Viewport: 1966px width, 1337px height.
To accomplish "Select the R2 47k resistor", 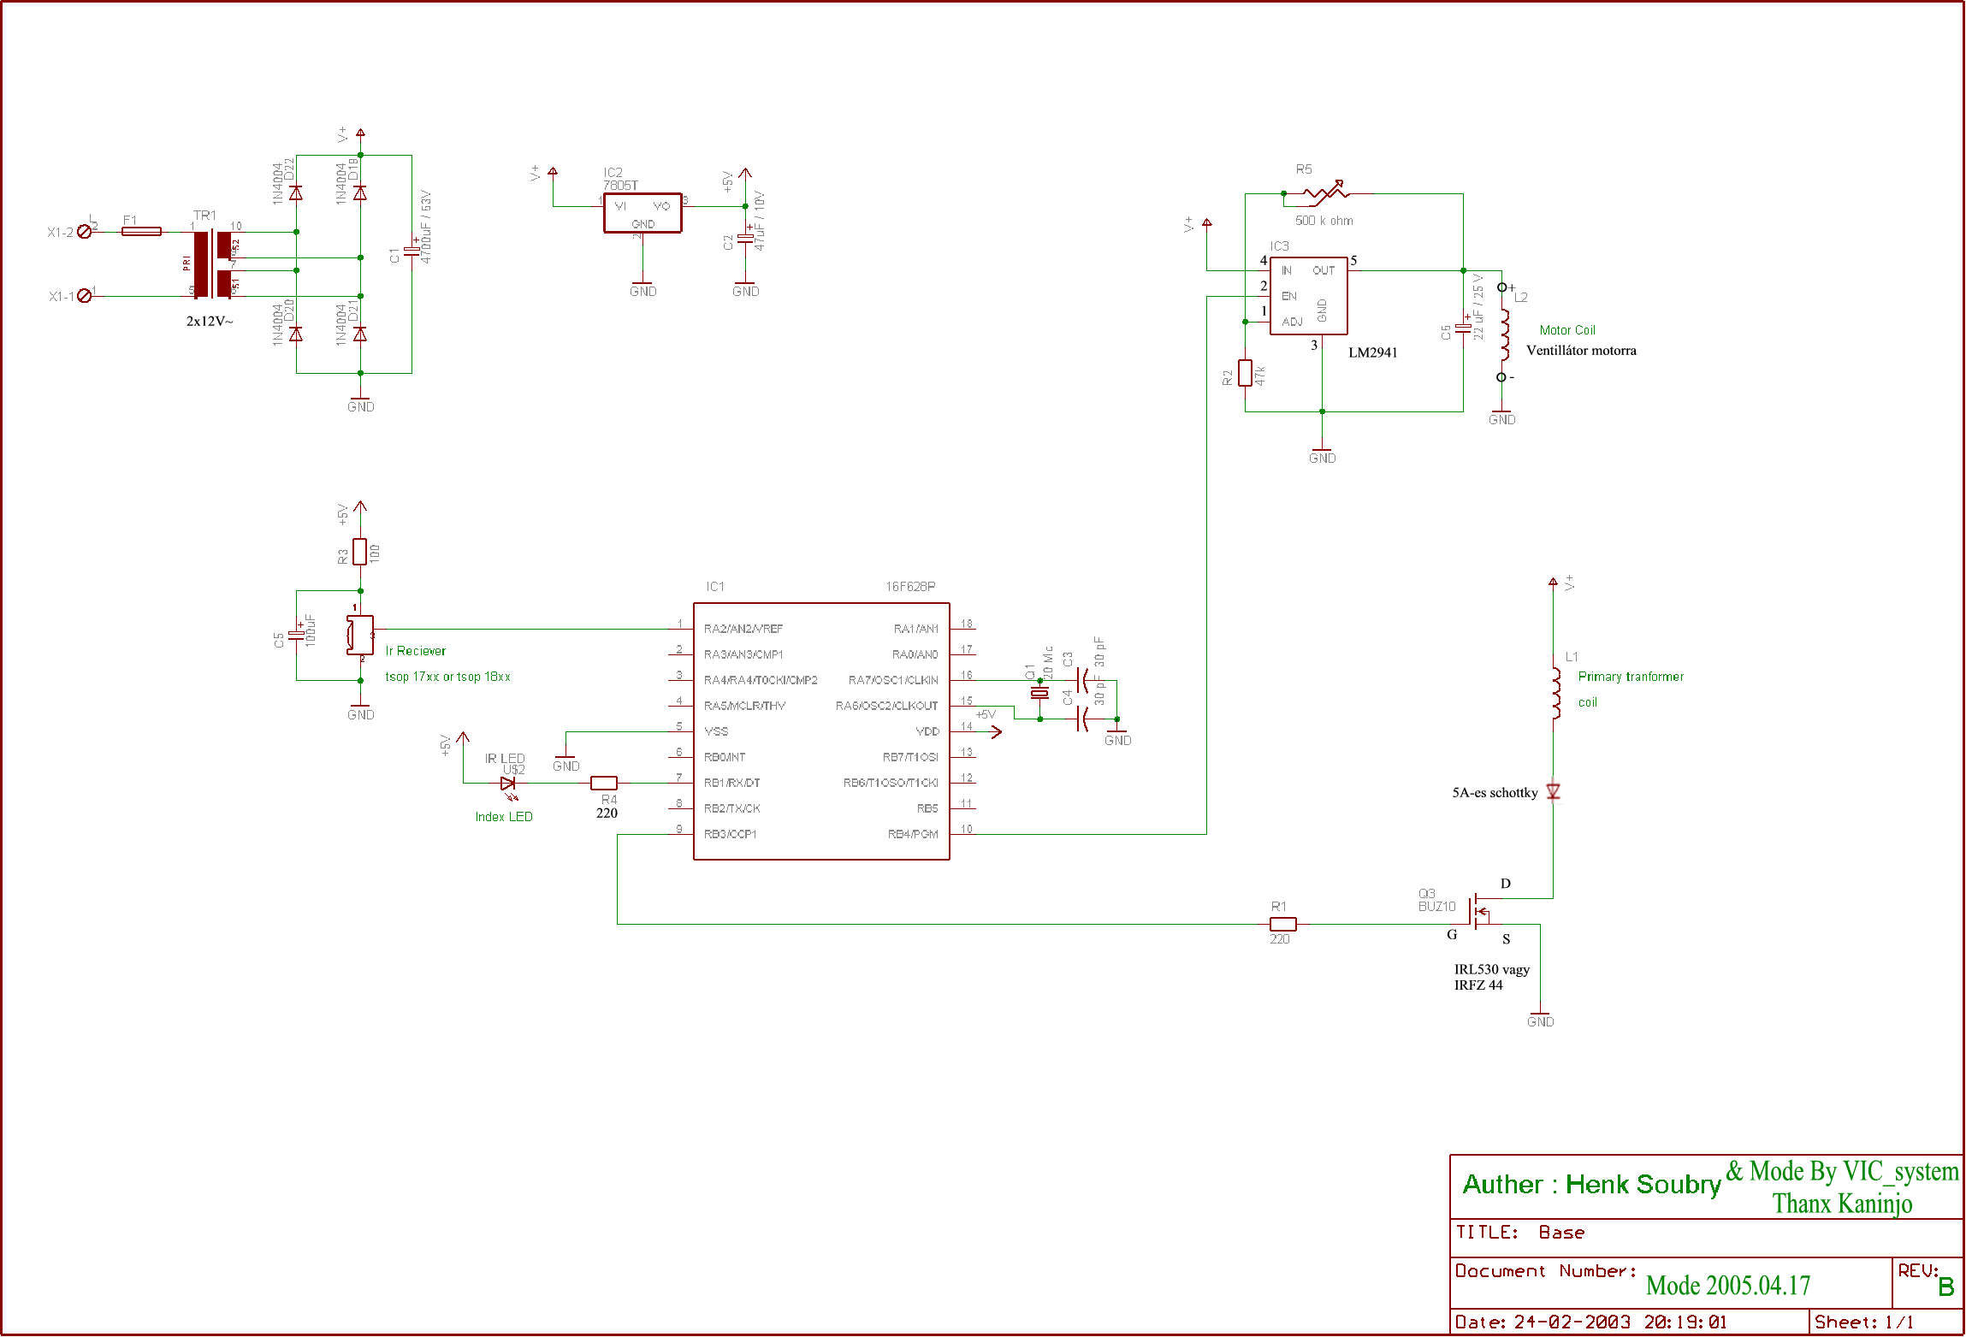I will 1245,373.
